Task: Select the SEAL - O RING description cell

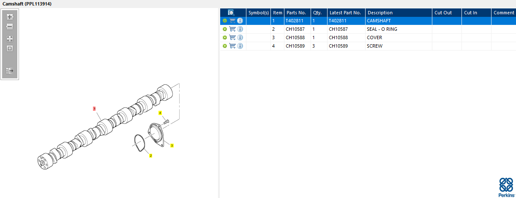Action: pyautogui.click(x=399, y=29)
